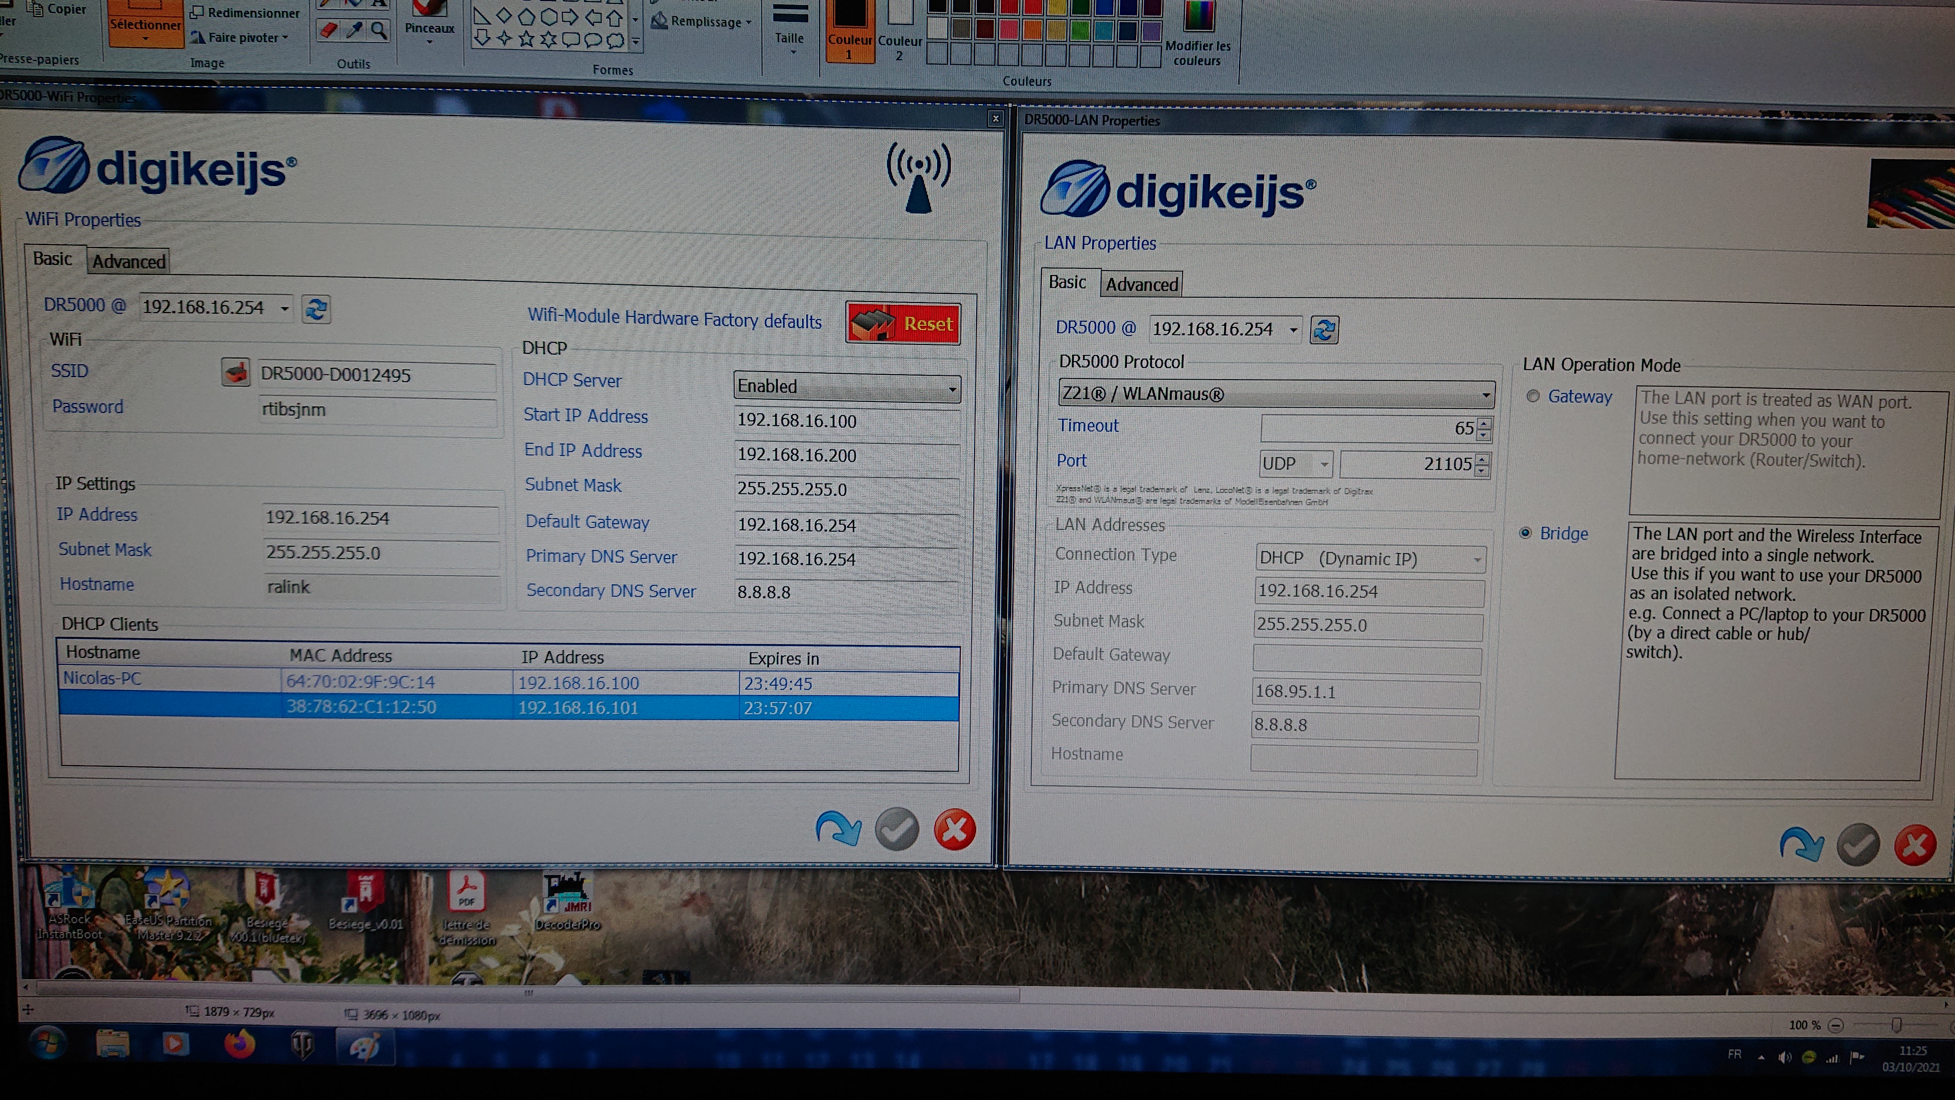Viewport: 1955px width, 1100px height.
Task: Cancel with red X in LAN Properties
Action: pos(1915,845)
